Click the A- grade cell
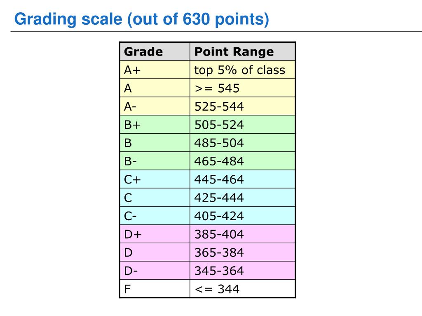Image resolution: width=422 pixels, height=316 pixels. pos(155,106)
